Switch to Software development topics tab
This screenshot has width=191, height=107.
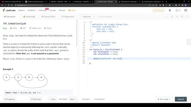[36, 2]
